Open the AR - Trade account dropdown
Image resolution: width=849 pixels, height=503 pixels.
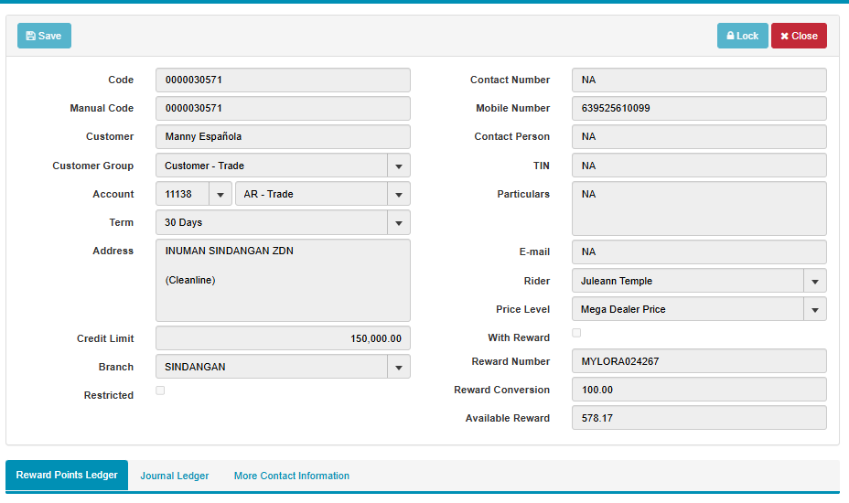coord(399,194)
